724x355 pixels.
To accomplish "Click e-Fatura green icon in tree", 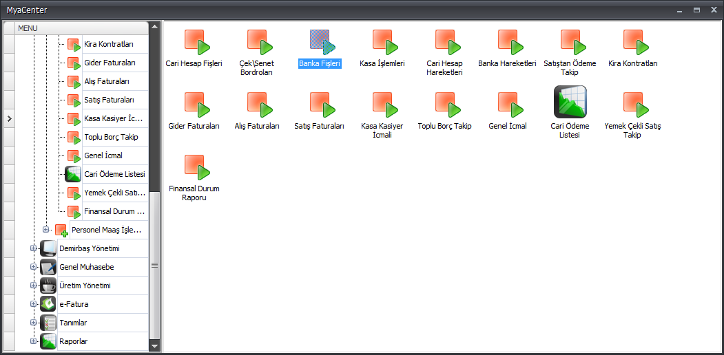I will coord(48,304).
